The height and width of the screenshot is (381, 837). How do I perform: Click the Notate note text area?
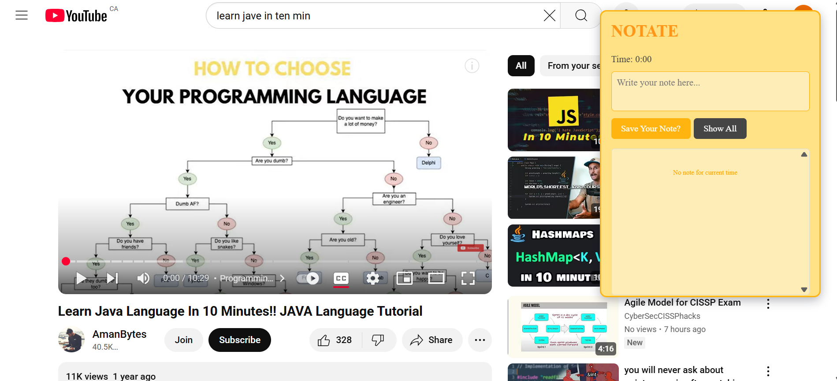click(x=710, y=91)
